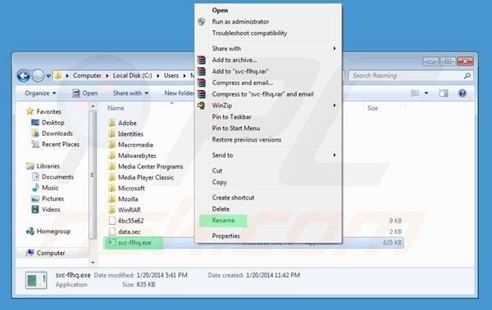The image size is (492, 310).
Task: Click the change view icon
Action: pos(415,93)
